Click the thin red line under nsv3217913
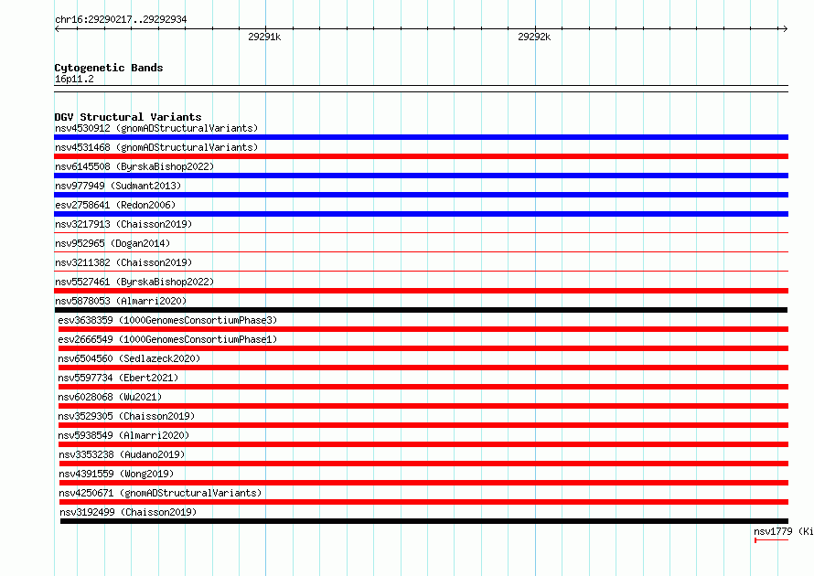814x576 pixels. click(421, 233)
